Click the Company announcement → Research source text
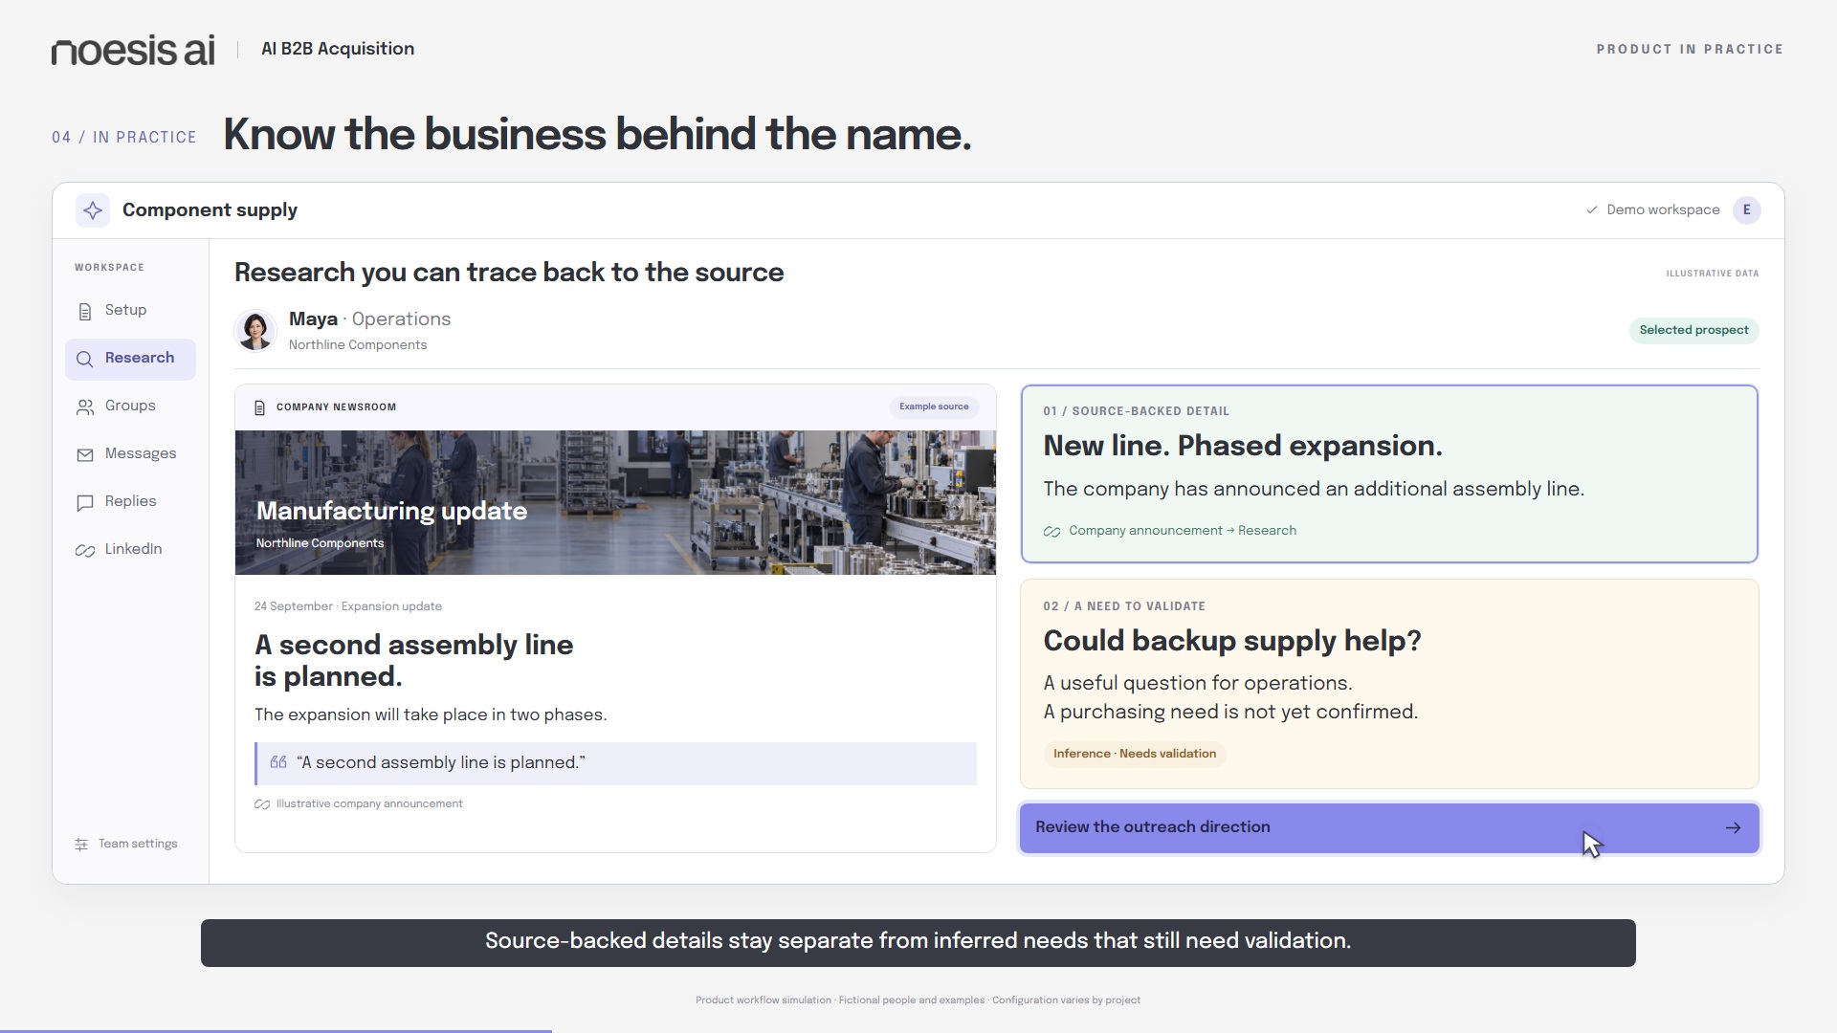Screen dimensions: 1837x1033 pos(1183,531)
